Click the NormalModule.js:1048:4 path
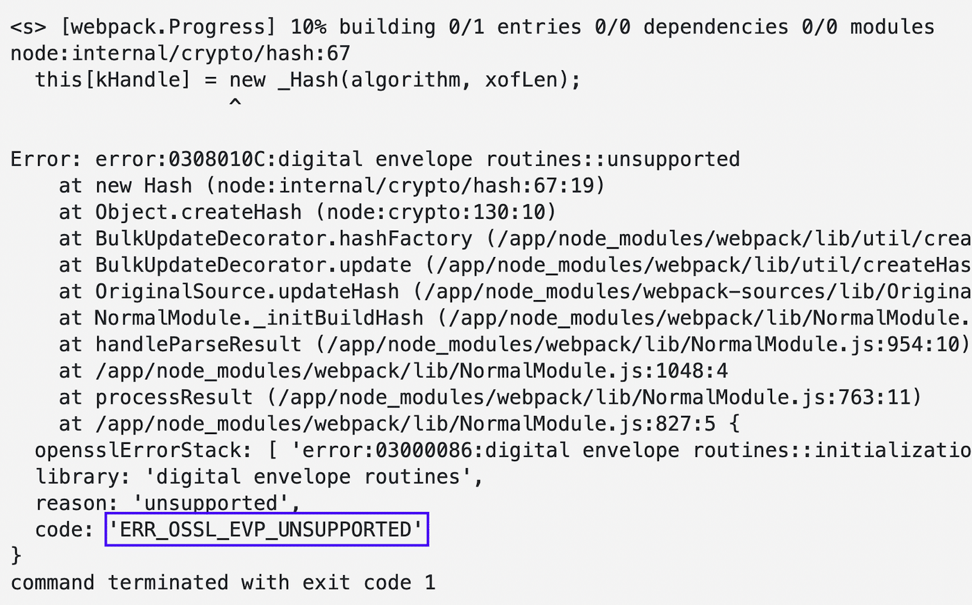Screen dimensions: 972x605 (x=411, y=370)
